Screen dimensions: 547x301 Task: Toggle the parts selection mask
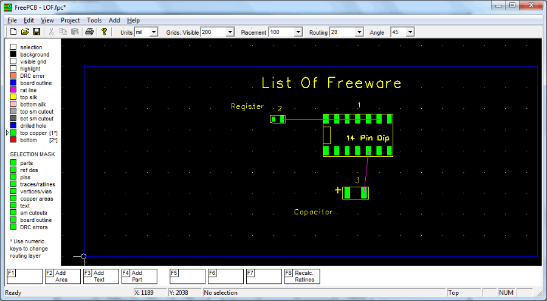coord(13,163)
